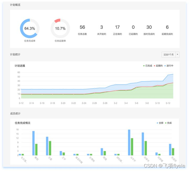Click the 进行中 data point above 3-12

tap(168, 75)
